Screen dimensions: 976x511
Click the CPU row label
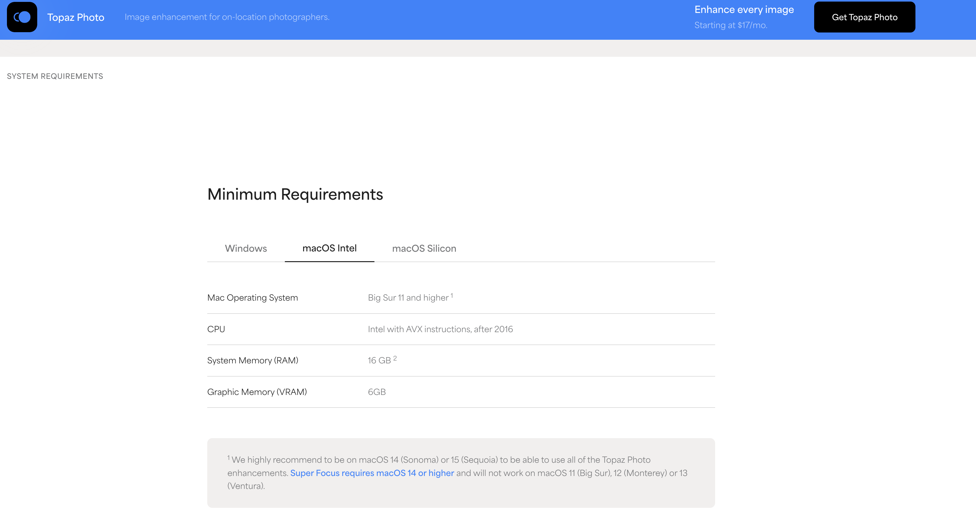(x=216, y=329)
